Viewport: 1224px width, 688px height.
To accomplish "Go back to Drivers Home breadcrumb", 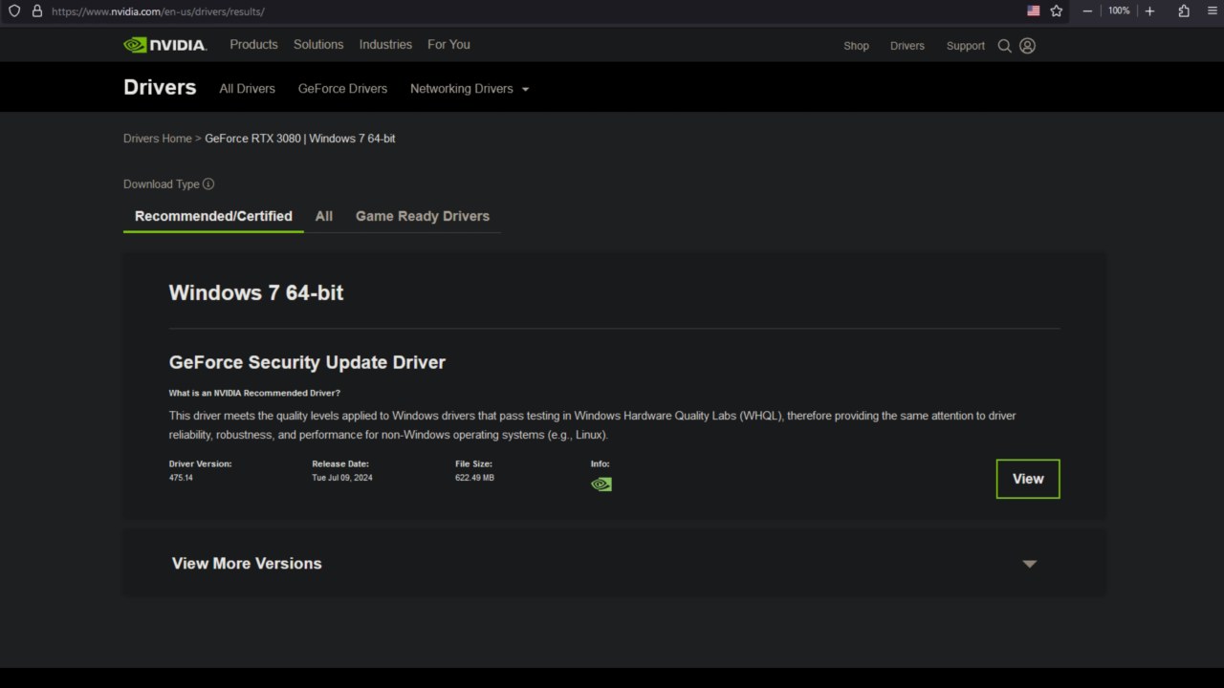I will pyautogui.click(x=158, y=139).
